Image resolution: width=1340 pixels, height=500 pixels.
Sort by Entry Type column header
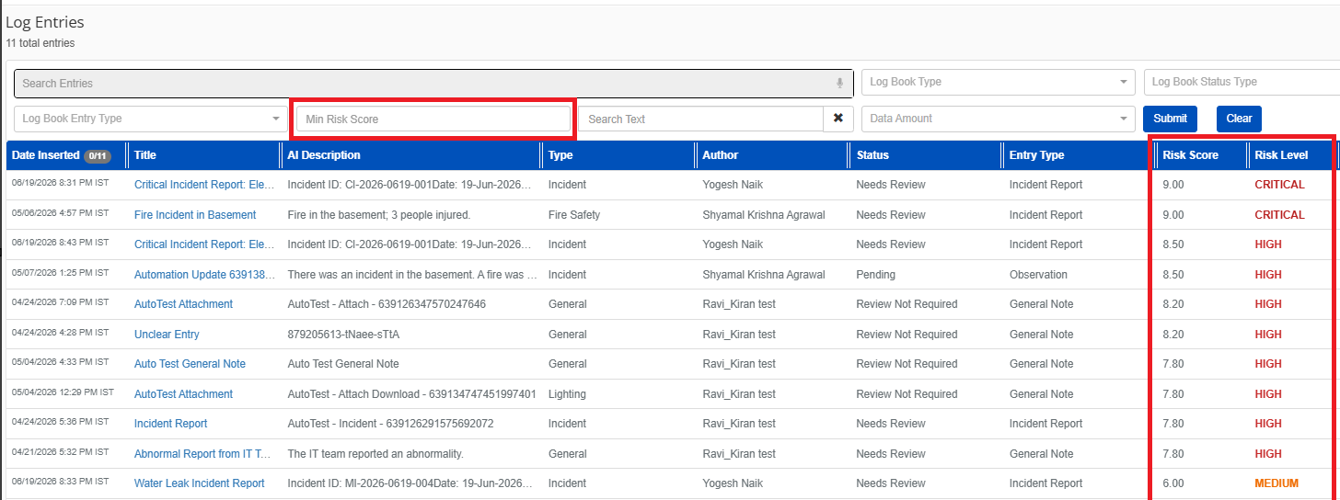point(1036,155)
